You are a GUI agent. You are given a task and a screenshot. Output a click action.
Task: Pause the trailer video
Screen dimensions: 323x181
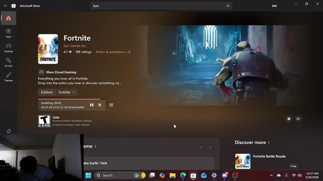[289, 119]
